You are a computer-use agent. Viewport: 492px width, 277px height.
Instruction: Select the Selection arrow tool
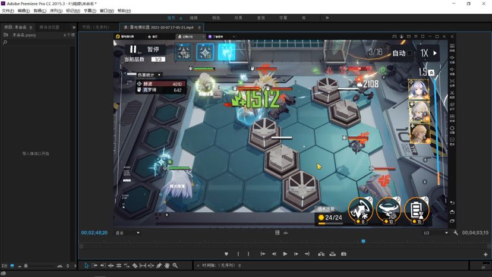click(87, 265)
